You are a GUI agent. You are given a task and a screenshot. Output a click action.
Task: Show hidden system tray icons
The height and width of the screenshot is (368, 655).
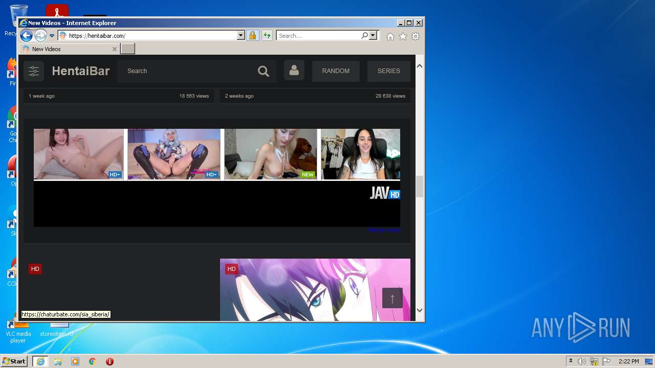pyautogui.click(x=571, y=361)
